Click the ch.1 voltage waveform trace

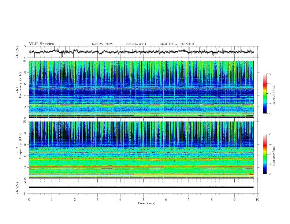[141, 52]
